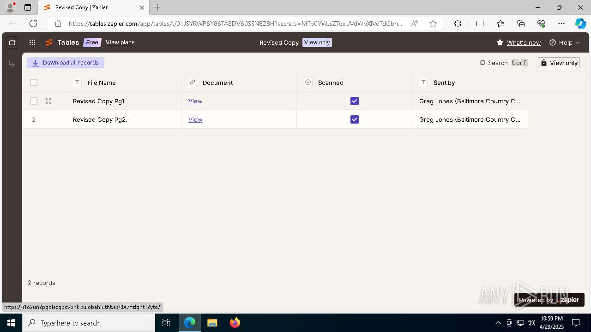The width and height of the screenshot is (591, 332).
Task: Click the 2 records count text
Action: 42,283
